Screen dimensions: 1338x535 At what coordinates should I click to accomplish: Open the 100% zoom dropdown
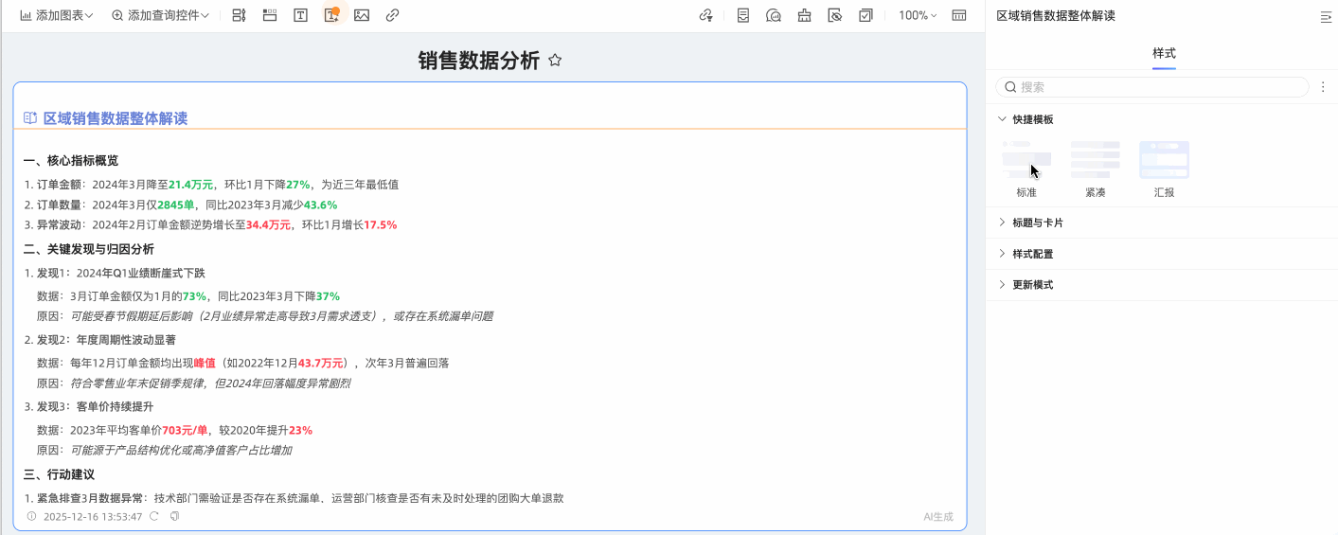pyautogui.click(x=918, y=15)
